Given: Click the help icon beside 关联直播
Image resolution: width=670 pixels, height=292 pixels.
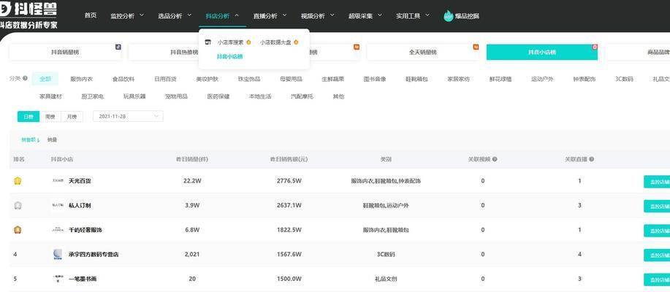Looking at the screenshot, I should [591, 159].
